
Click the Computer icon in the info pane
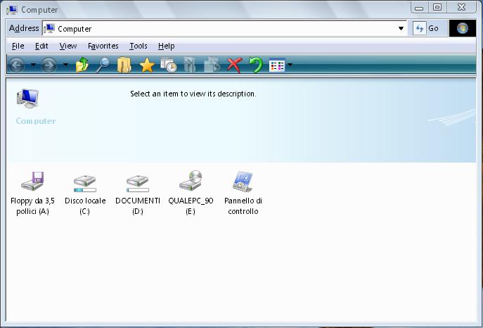[x=27, y=99]
